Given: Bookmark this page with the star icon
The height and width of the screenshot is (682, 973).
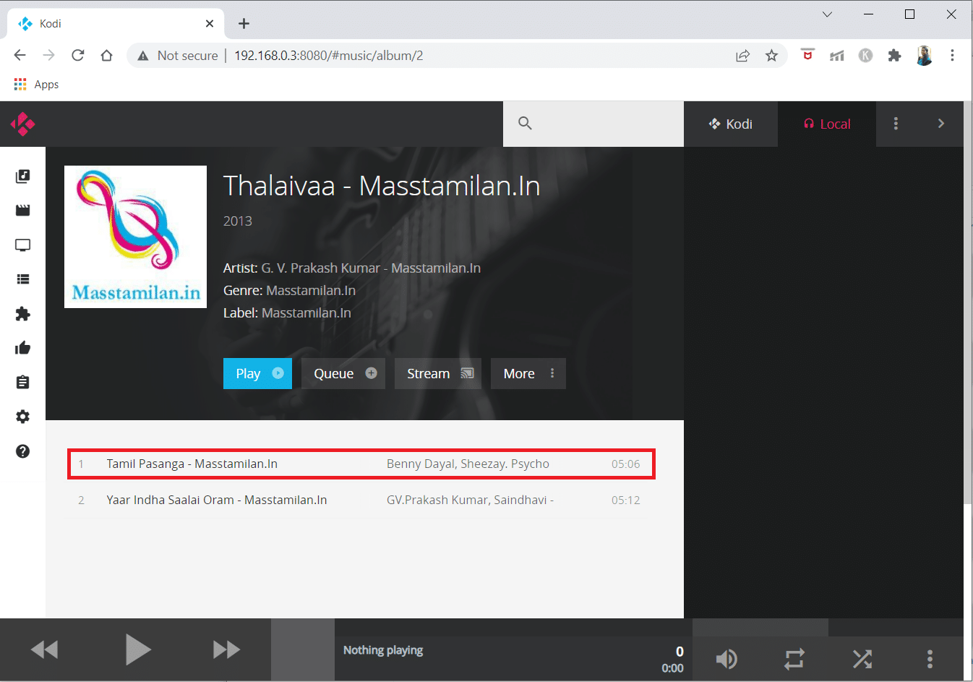Looking at the screenshot, I should tap(771, 56).
